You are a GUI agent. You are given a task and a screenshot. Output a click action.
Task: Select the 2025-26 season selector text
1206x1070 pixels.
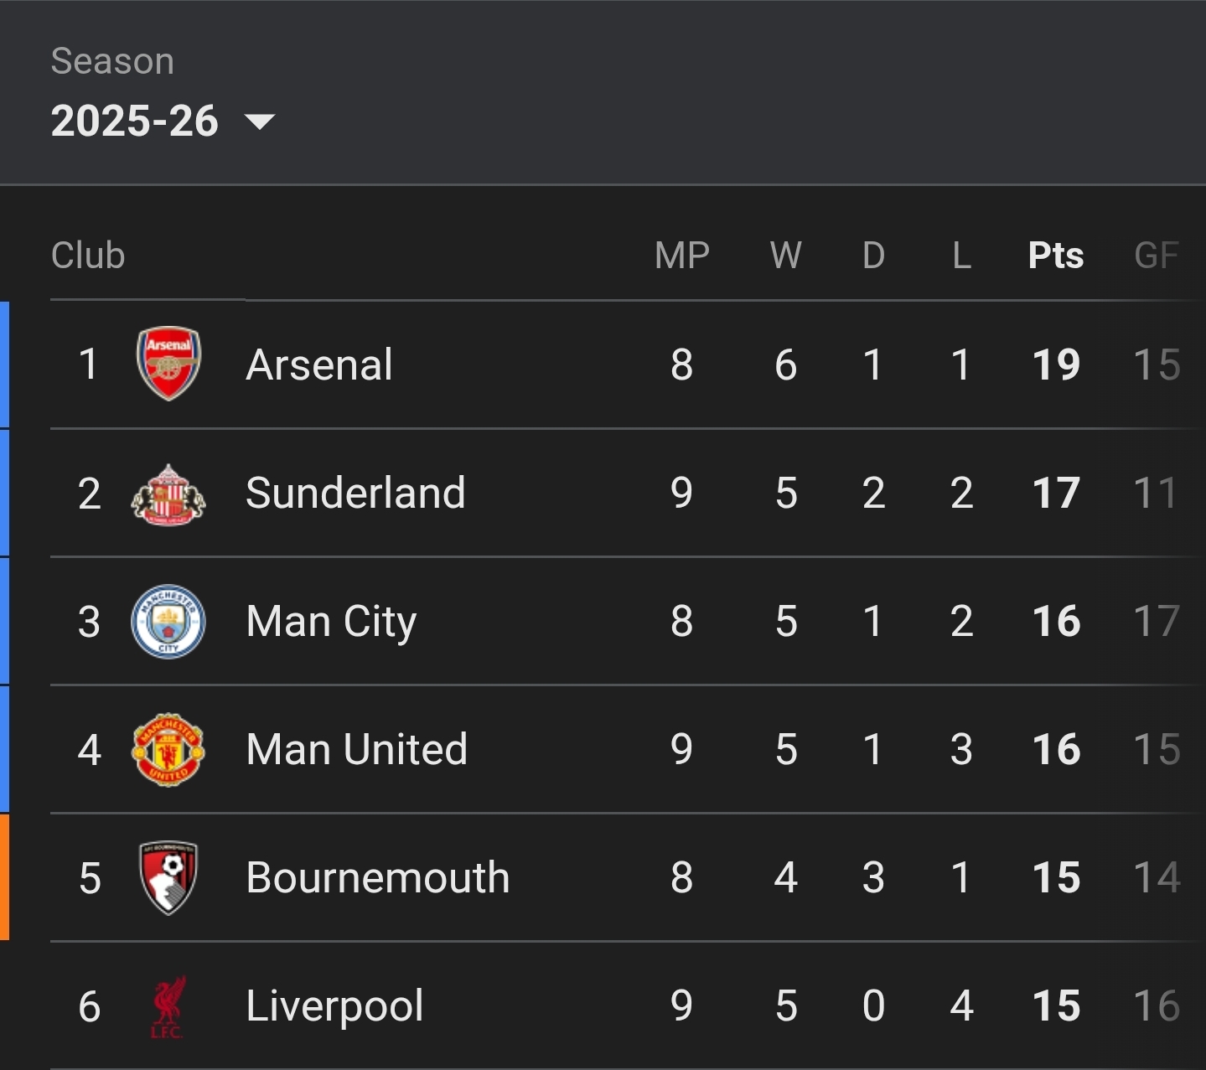pos(135,121)
